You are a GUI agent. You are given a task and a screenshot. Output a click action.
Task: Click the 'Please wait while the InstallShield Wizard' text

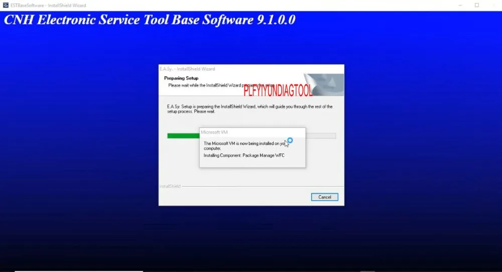[221, 85]
